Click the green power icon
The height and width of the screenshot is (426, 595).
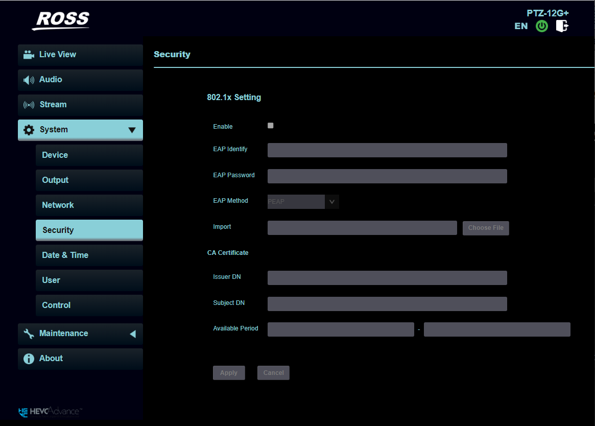541,26
